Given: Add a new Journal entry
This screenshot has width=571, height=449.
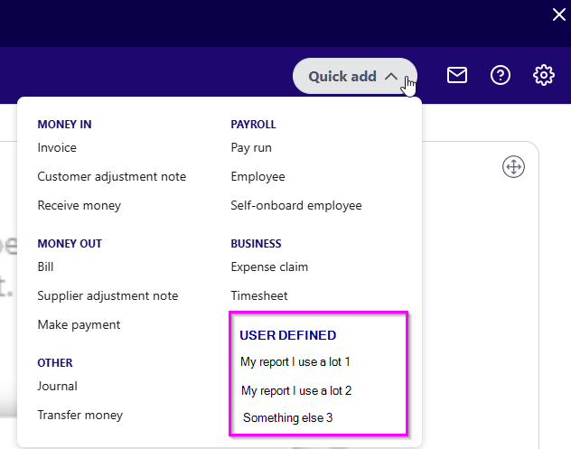Looking at the screenshot, I should click(x=58, y=386).
